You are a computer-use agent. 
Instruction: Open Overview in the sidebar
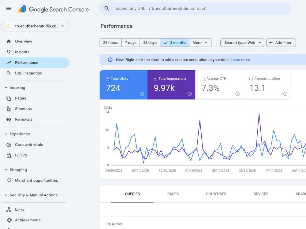click(35, 41)
